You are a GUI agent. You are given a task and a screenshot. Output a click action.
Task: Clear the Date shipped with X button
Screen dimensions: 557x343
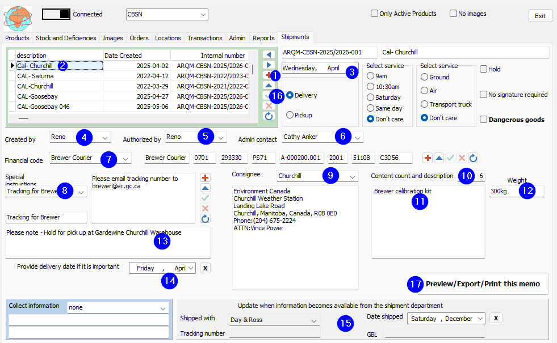[x=496, y=318]
